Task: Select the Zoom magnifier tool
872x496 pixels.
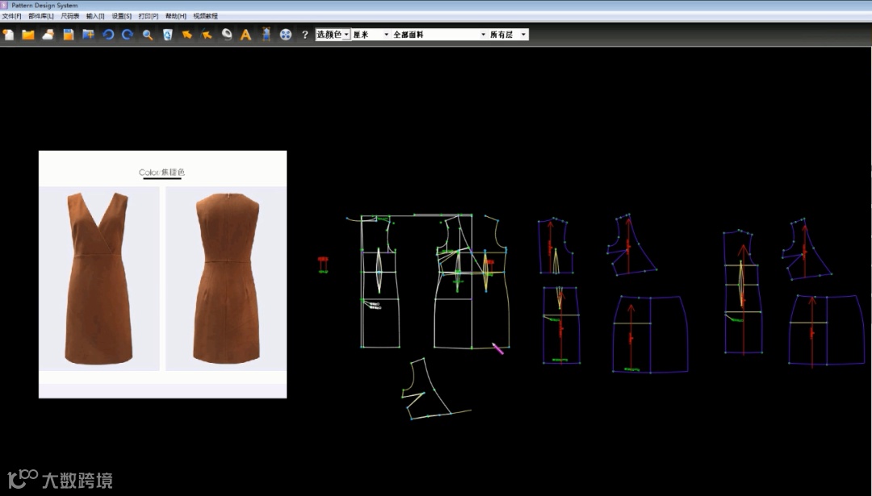Action: (148, 35)
